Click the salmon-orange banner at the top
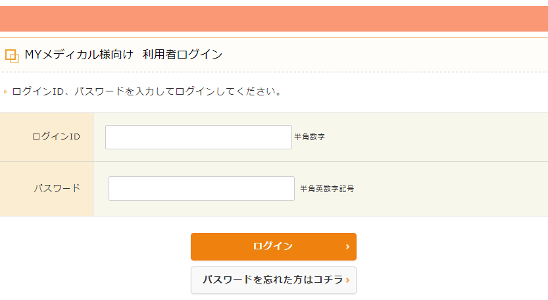 pos(274,18)
